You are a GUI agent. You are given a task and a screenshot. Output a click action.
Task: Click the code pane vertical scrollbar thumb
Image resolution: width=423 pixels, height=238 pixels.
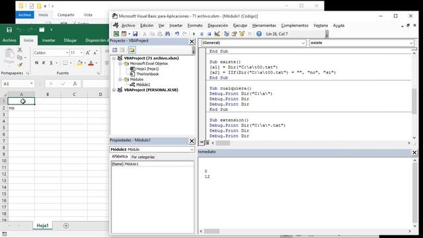(x=414, y=100)
